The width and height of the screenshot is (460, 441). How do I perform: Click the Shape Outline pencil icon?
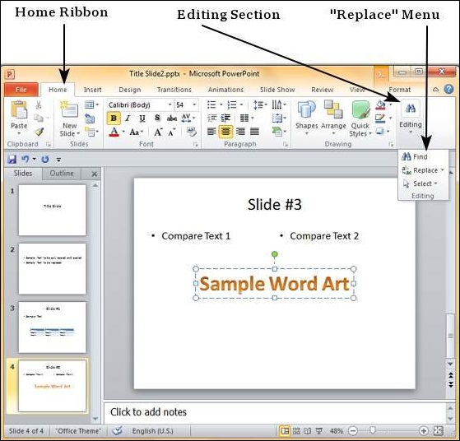380,118
